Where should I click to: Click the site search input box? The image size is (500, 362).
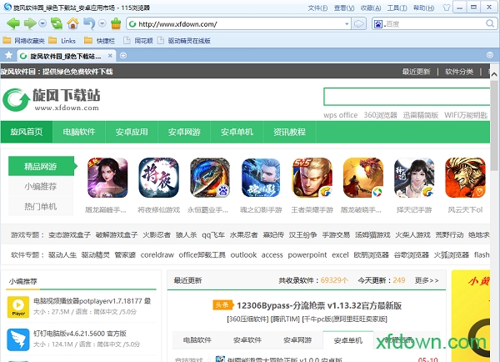click(408, 96)
